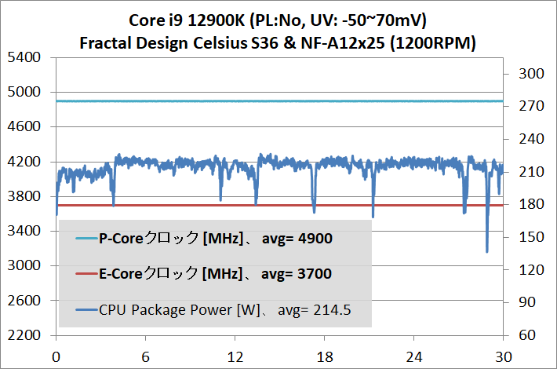This screenshot has width=557, height=369.
Task: Click right axis label 90
Action: (x=527, y=302)
